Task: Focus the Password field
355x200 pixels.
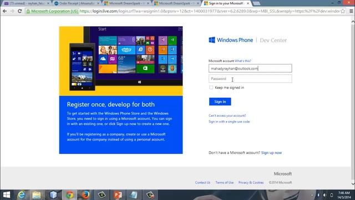Action: 250,79
